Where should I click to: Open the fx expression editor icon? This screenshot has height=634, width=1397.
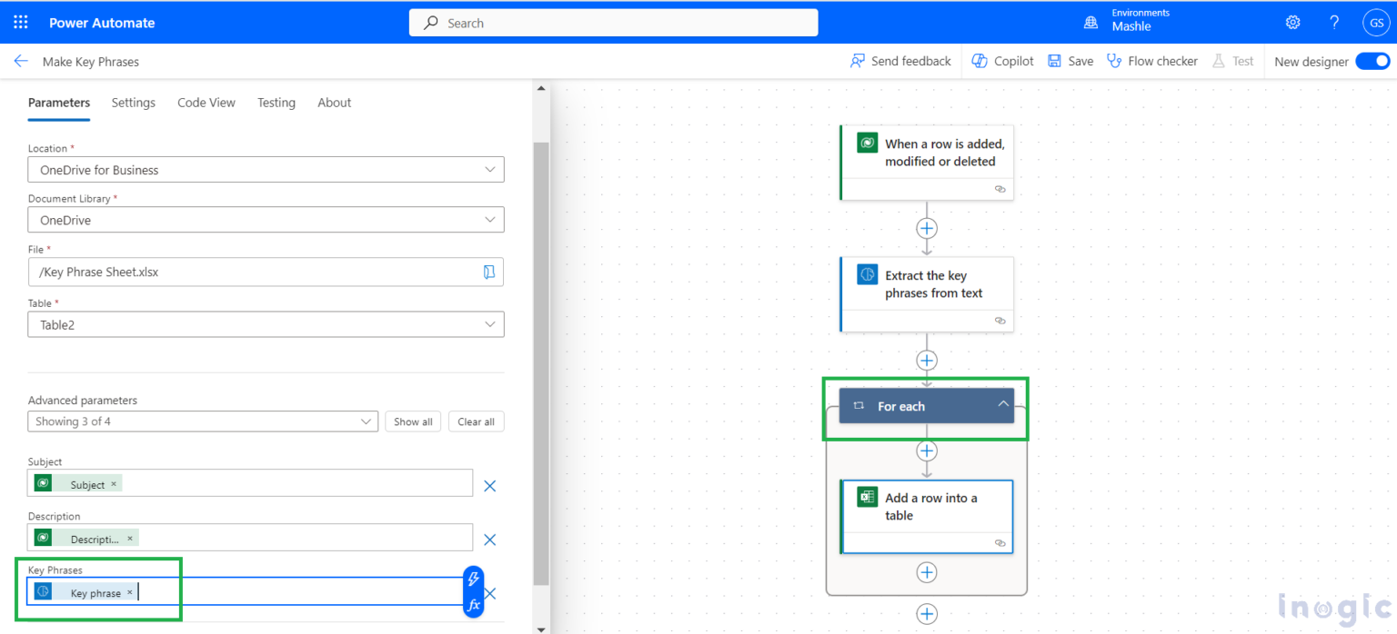[473, 604]
